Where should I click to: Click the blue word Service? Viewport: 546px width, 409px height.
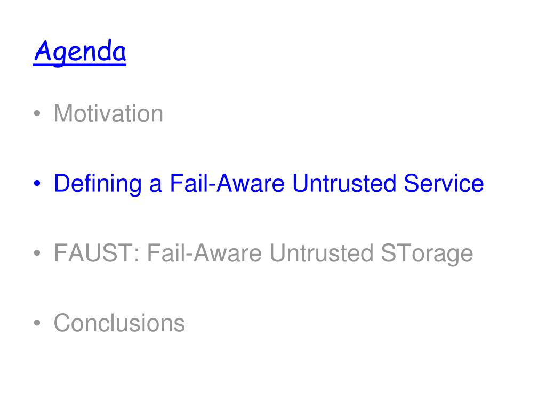444,183
